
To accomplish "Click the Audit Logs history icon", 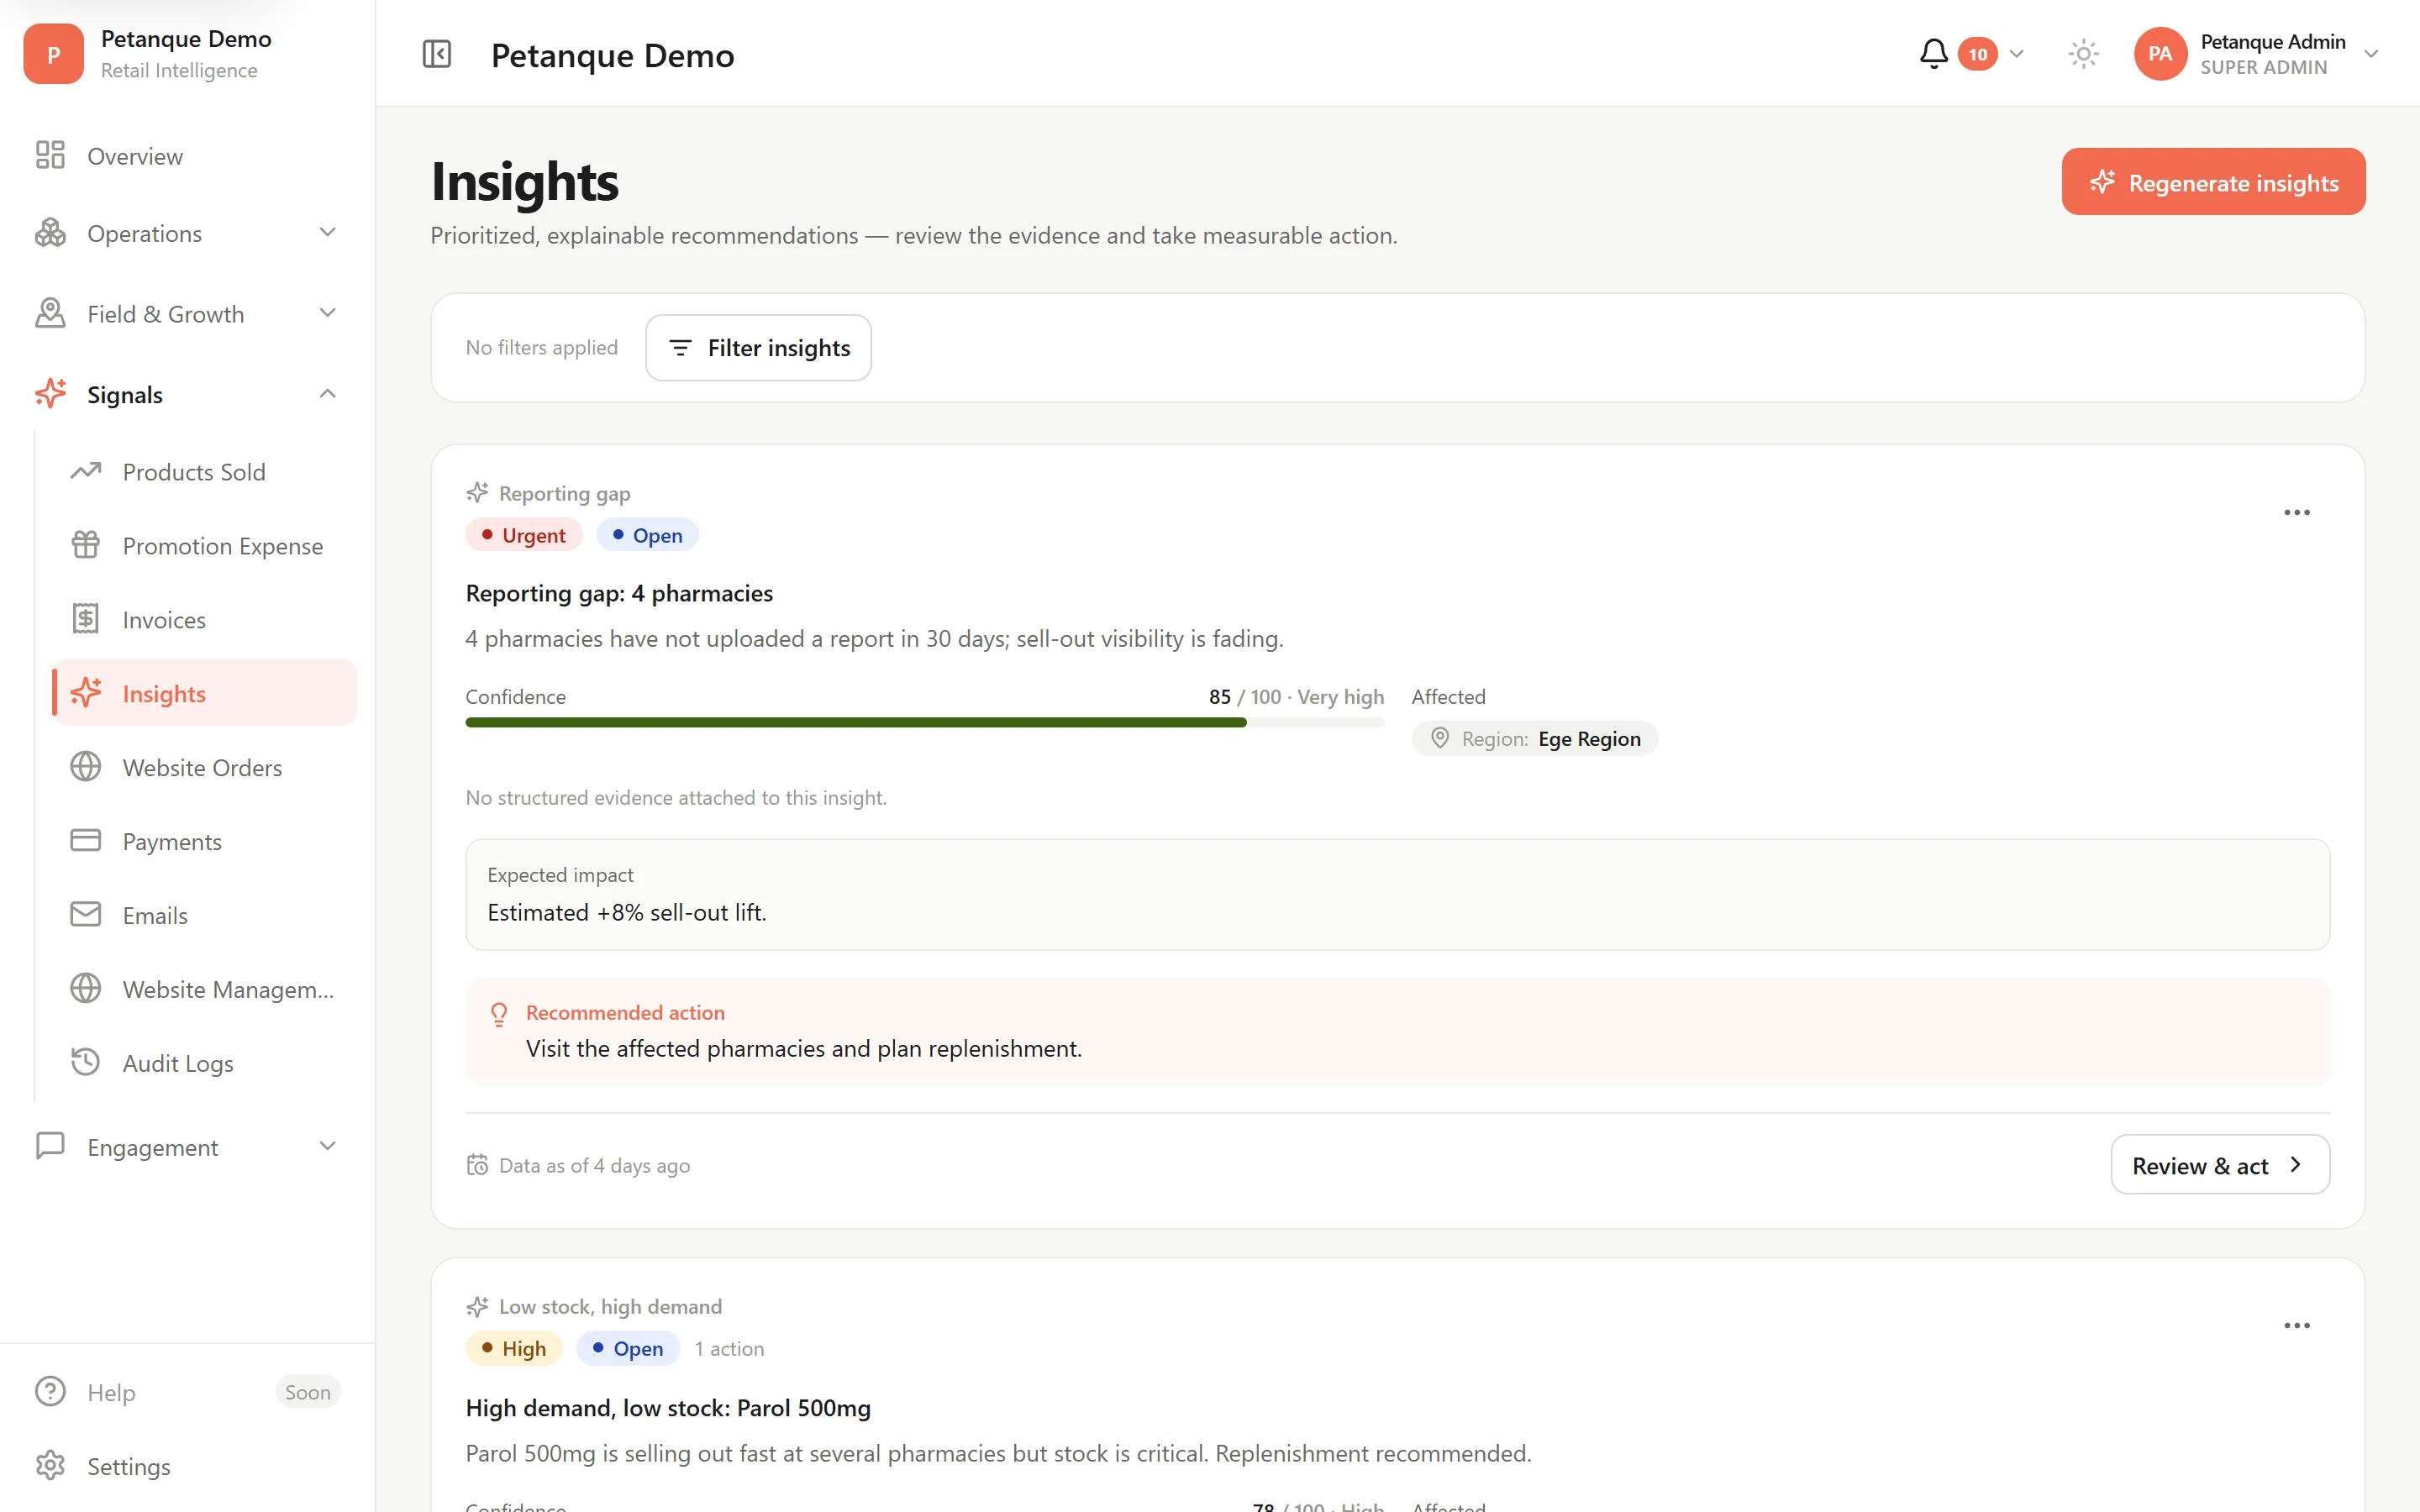I will [x=86, y=1062].
